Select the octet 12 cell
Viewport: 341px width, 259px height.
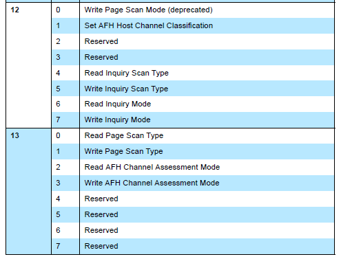(x=28, y=65)
